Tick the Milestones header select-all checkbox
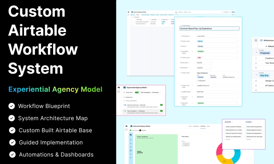Screen dimensions: 274x164 click(x=256, y=46)
